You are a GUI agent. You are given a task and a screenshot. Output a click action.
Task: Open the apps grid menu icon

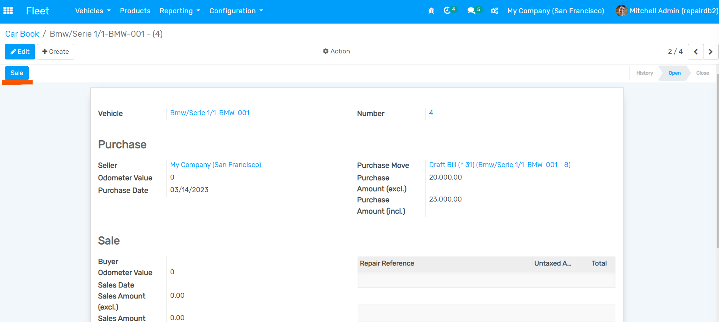[x=8, y=11]
